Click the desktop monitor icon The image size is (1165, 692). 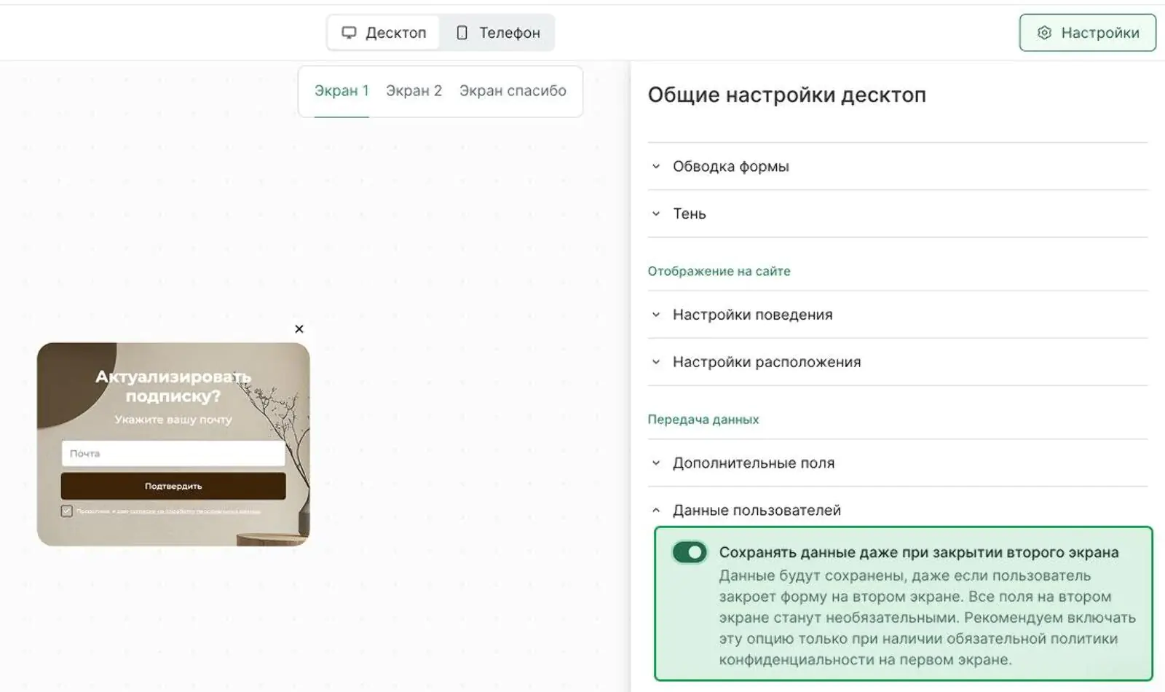coord(349,33)
